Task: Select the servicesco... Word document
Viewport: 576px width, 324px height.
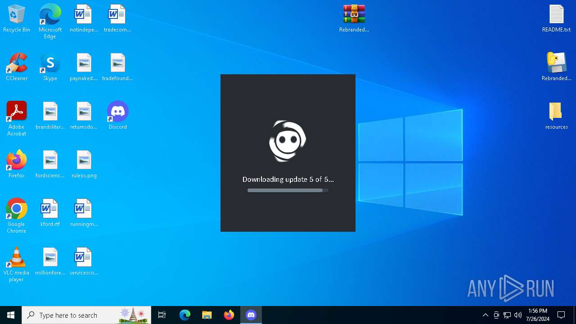Action: point(84,262)
